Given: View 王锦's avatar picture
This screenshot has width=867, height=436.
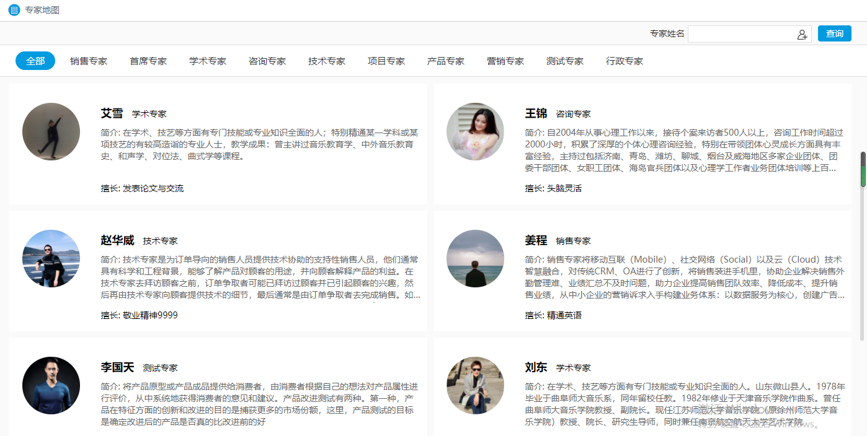Looking at the screenshot, I should point(475,132).
